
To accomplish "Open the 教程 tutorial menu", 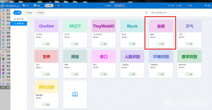I will (37, 6).
